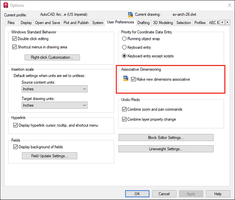Screen dimensions: 235x200
Task: Click the left tab scroll arrow
Action: pyautogui.click(x=222, y=22)
